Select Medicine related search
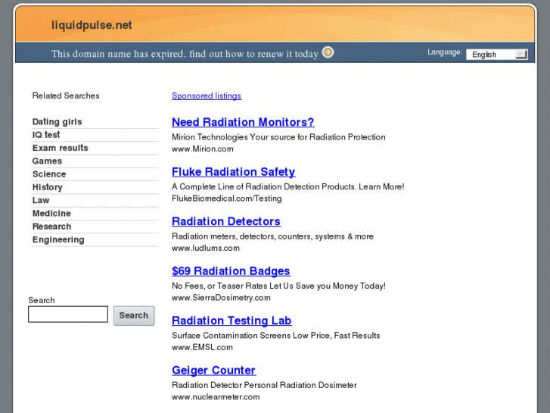The height and width of the screenshot is (413, 550). pos(51,214)
